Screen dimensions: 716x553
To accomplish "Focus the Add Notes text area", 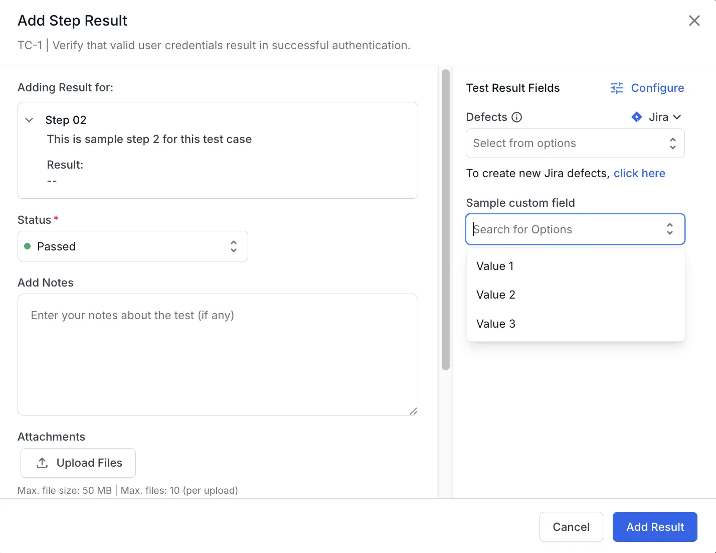I will point(218,354).
